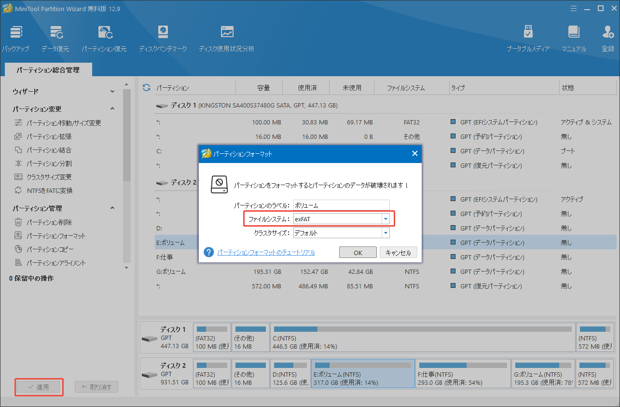The height and width of the screenshot is (407, 620).
Task: Start ディスクベンチマーク (Disk Benchmark)
Action: click(163, 39)
